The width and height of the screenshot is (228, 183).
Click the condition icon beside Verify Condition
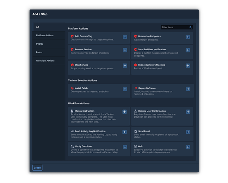[x=72, y=146]
